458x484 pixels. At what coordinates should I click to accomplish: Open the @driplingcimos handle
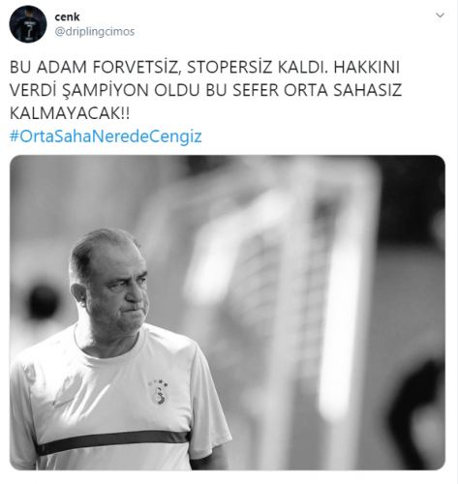pos(95,32)
